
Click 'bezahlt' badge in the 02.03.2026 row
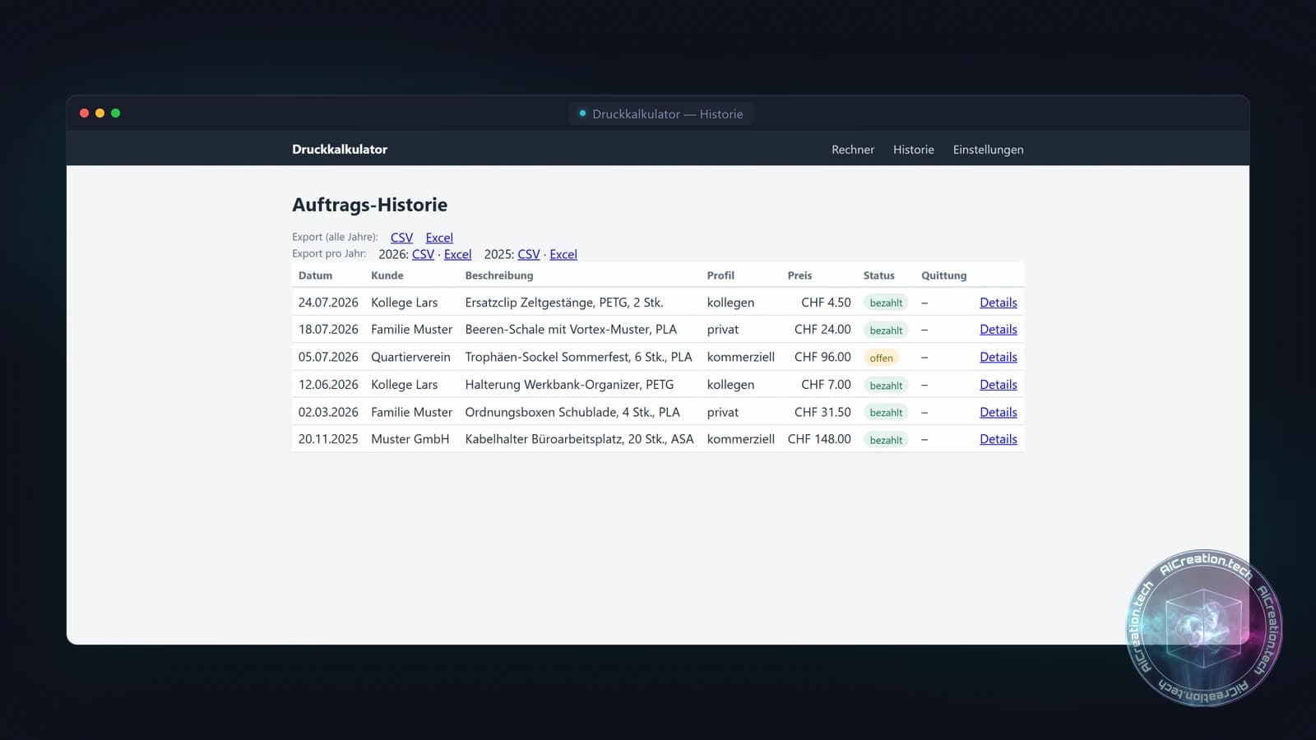click(x=886, y=413)
